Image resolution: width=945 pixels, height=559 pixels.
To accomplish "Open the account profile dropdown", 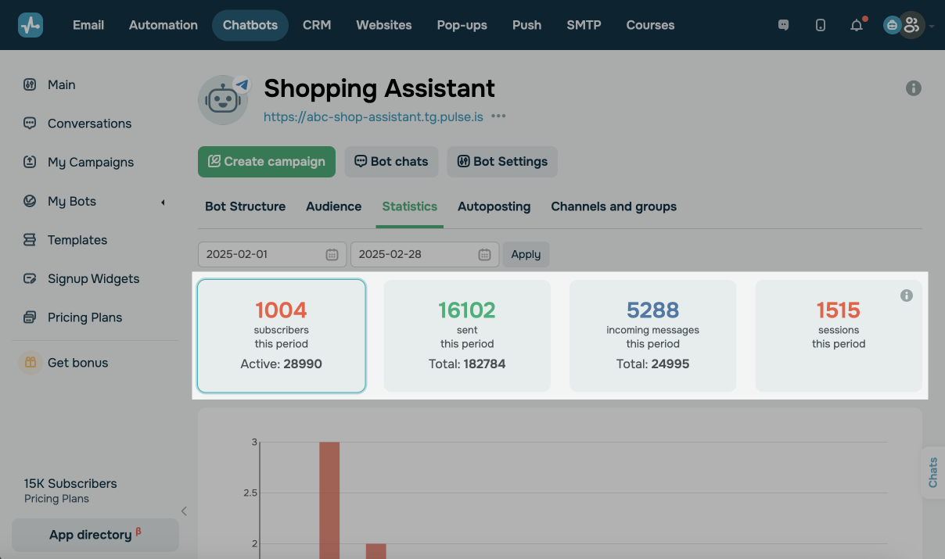I will pyautogui.click(x=910, y=25).
